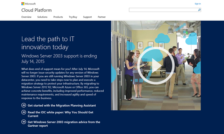Open the Partner menu item

pos(102,17)
